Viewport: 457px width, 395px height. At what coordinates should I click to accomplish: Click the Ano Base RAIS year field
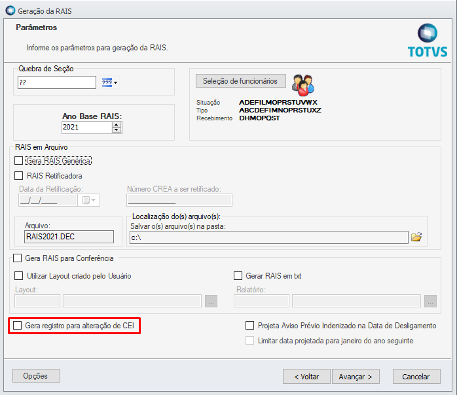pyautogui.click(x=87, y=128)
